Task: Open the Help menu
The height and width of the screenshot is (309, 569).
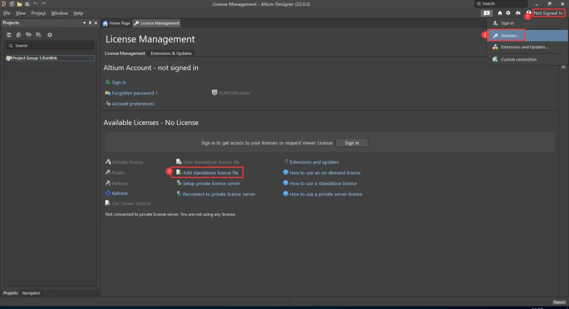Action: 79,13
